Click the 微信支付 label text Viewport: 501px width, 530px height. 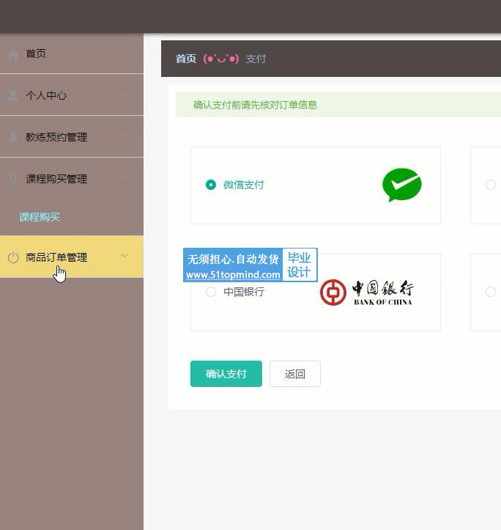[244, 185]
